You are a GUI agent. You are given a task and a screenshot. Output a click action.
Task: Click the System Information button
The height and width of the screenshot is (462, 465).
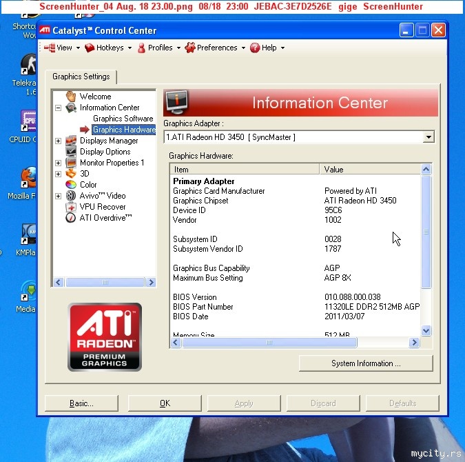click(366, 363)
